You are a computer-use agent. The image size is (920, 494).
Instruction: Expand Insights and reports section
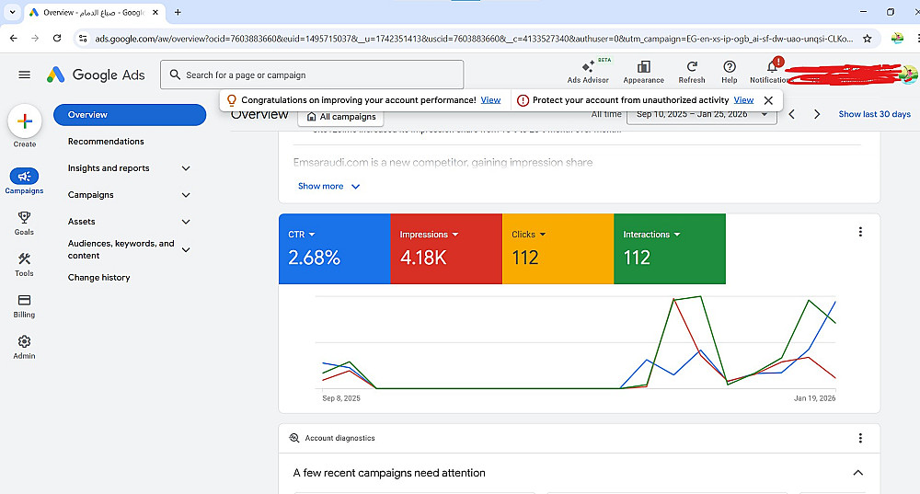pos(186,168)
